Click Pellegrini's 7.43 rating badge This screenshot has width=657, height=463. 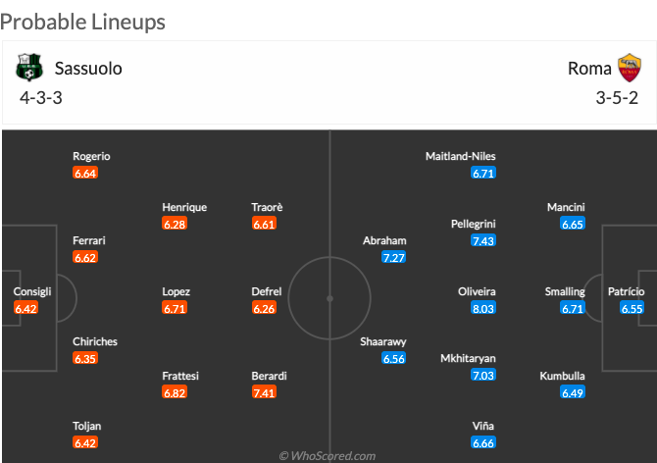[x=483, y=240]
